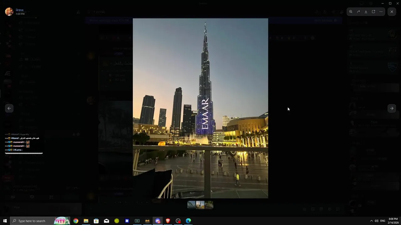Click 4Nawaf's Arabic chat overlay message

pyautogui.click(x=22, y=138)
